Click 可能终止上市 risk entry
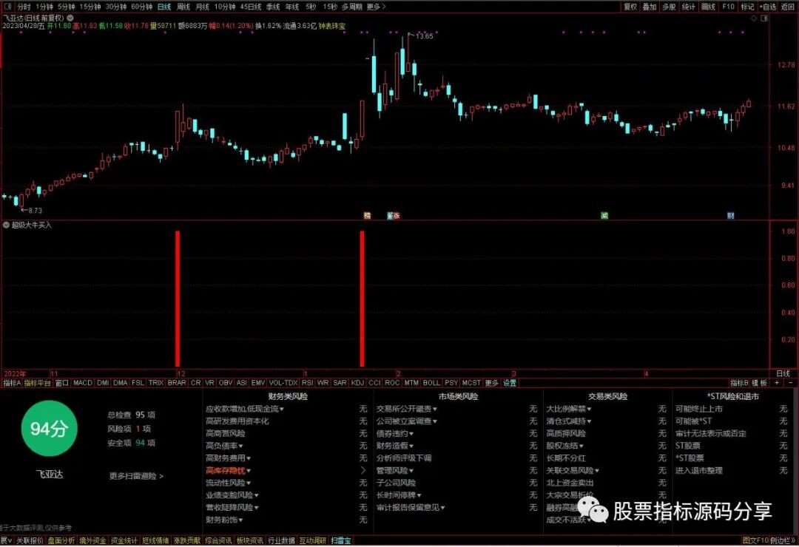 coord(699,409)
